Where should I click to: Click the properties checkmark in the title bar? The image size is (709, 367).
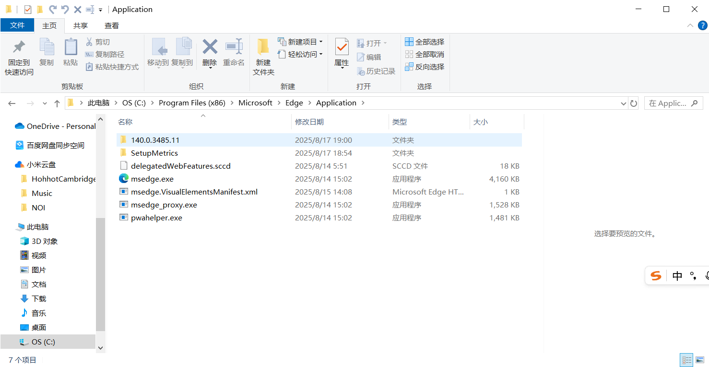27,10
